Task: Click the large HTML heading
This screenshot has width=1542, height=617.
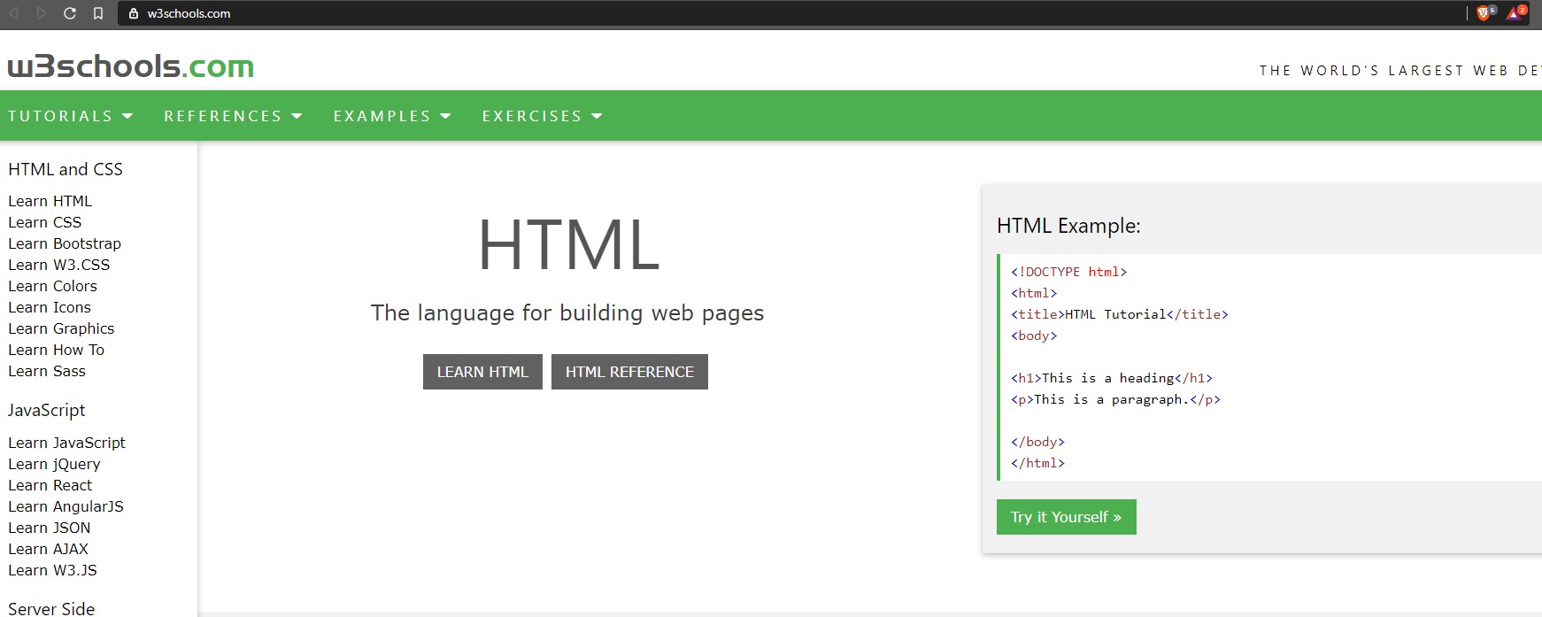Action: (568, 245)
